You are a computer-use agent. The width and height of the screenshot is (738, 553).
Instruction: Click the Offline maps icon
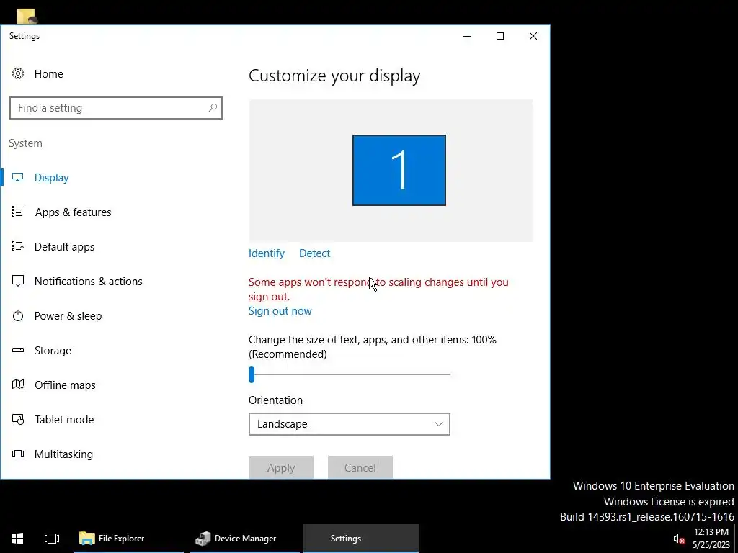[18, 385]
